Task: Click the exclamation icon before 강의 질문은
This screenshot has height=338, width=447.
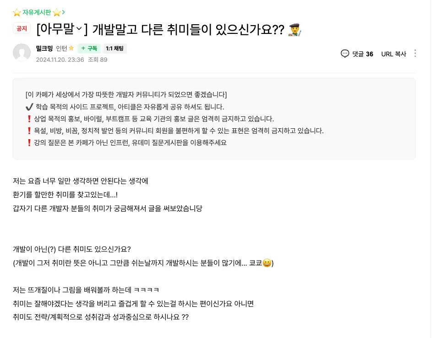Action: pos(29,142)
